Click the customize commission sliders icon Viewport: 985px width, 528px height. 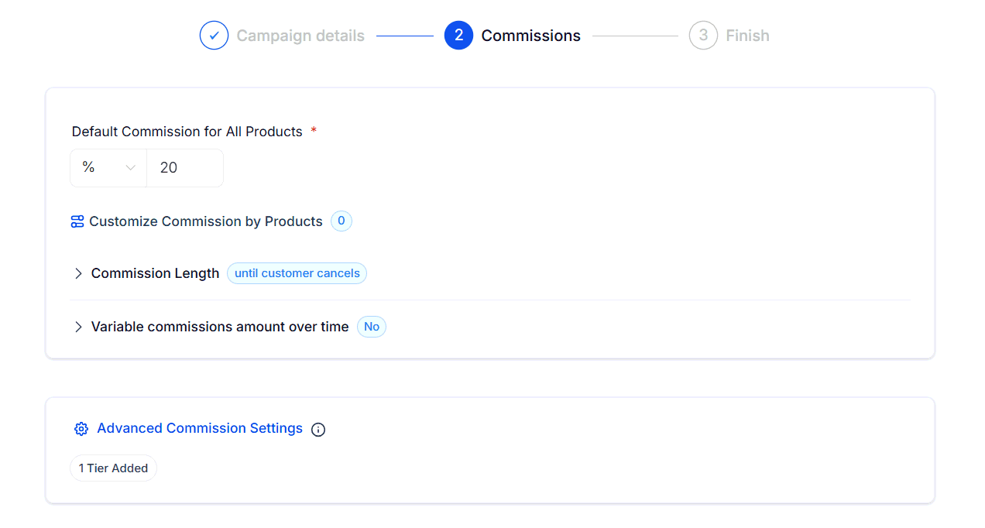77,221
